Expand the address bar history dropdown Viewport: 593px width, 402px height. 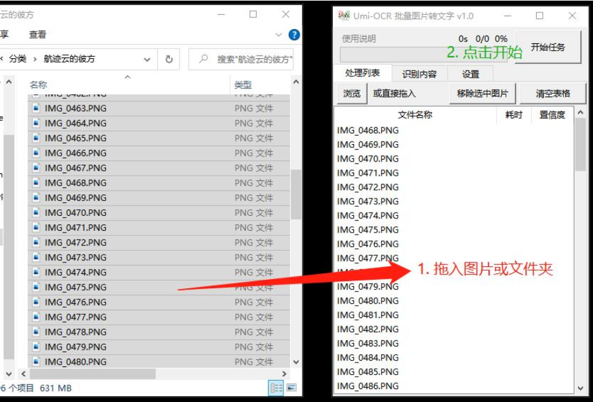(147, 59)
